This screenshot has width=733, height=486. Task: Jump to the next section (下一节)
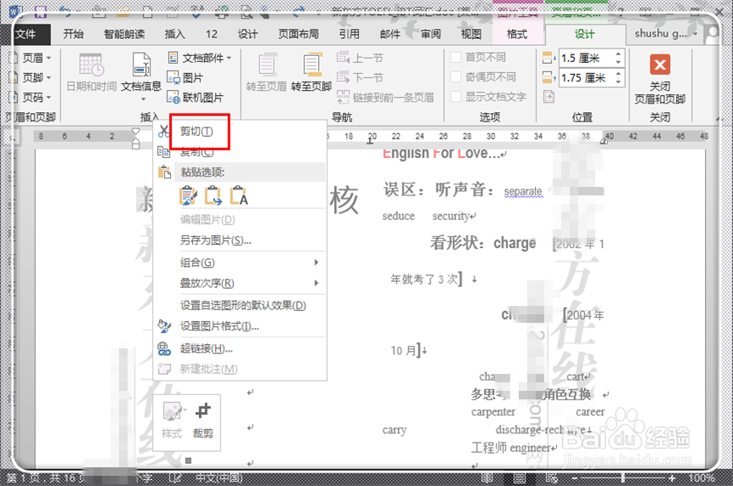[360, 77]
